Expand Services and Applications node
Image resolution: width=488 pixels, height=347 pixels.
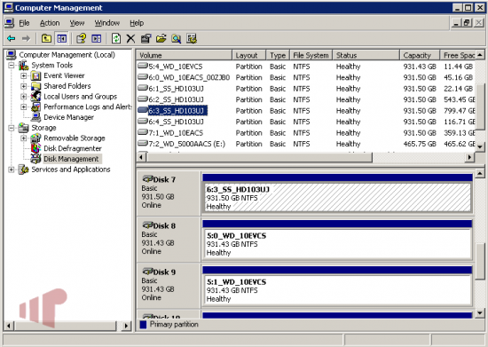pyautogui.click(x=12, y=170)
